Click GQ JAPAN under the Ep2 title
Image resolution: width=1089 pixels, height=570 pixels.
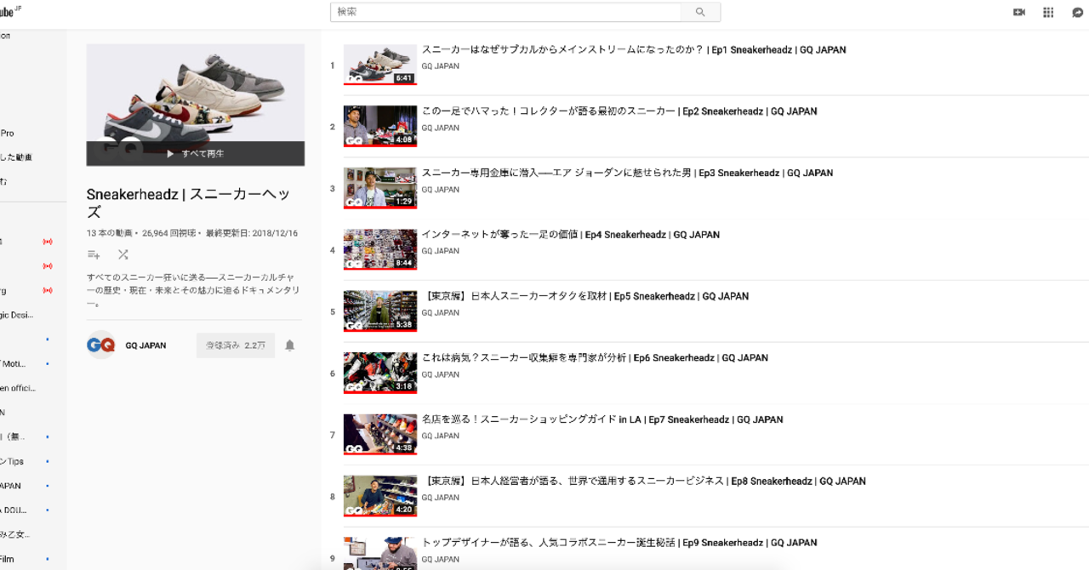(440, 128)
